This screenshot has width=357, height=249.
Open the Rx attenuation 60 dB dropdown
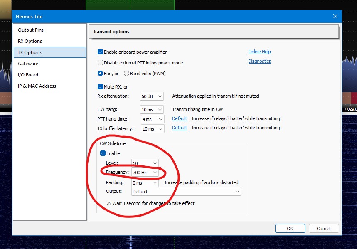(152, 96)
